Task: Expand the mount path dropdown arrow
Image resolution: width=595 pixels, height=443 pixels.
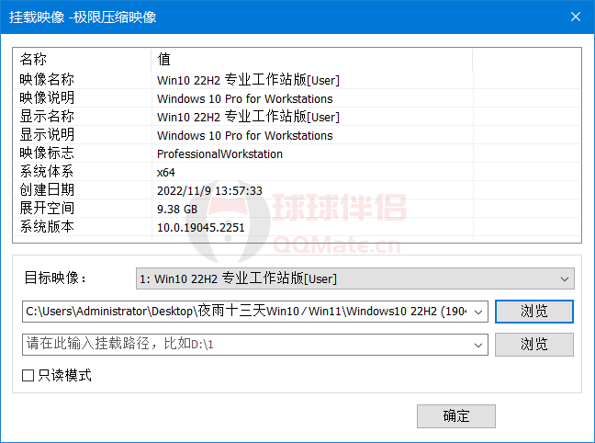Action: pos(479,345)
